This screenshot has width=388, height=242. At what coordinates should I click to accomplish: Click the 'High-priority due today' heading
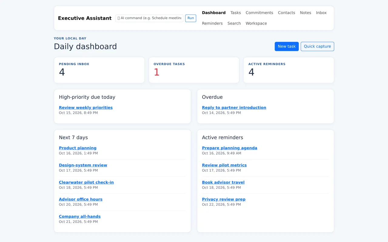(x=87, y=97)
